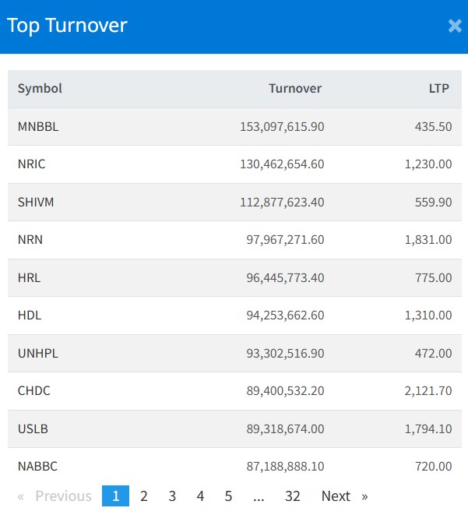Select the UNHPL row
Screen dimensions: 468x529
pos(37,354)
